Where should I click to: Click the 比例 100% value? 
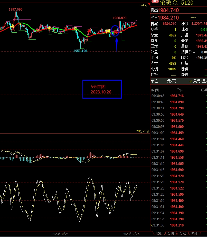[x=172, y=69]
